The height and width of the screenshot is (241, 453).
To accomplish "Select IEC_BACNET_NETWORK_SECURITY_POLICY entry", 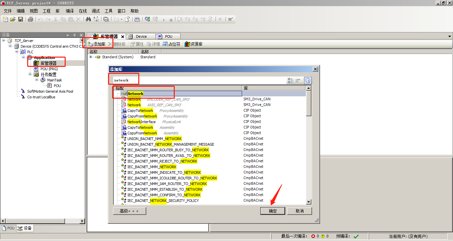I will (x=163, y=201).
